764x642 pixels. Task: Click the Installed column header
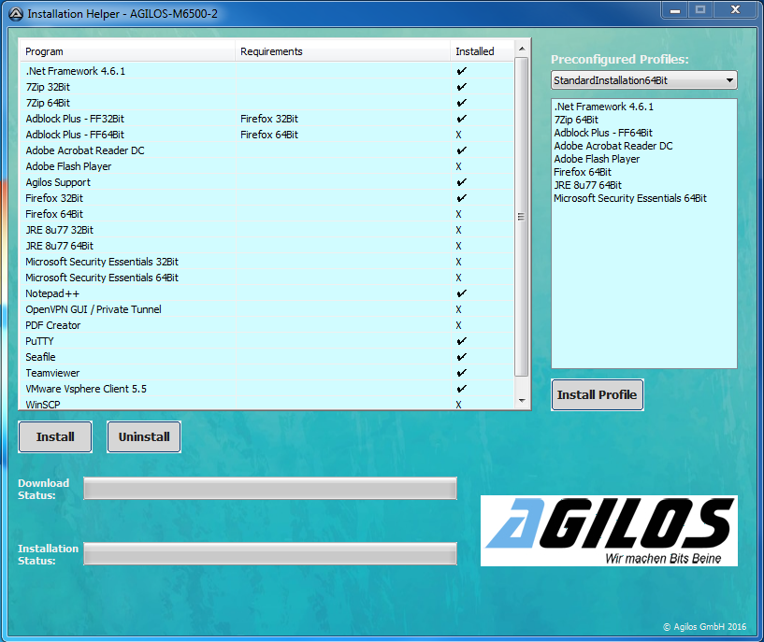coord(482,51)
